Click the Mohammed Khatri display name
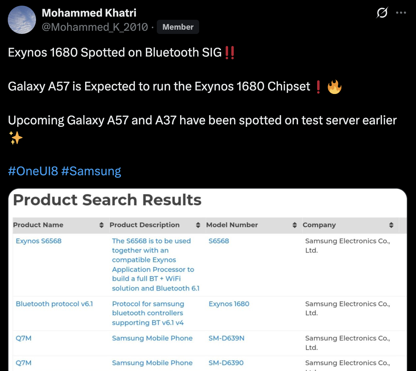416x371 pixels. (x=89, y=13)
